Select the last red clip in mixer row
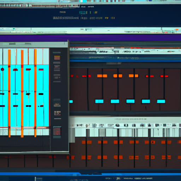This screenshot has width=181, height=181. tap(164, 76)
